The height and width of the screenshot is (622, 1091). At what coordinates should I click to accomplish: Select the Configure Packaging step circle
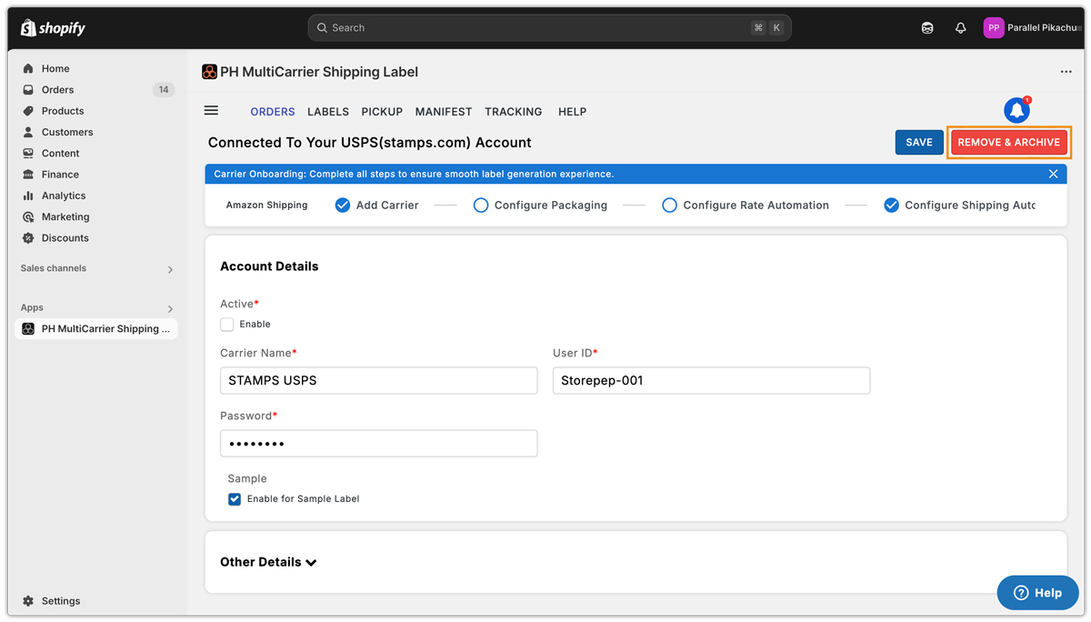(x=481, y=206)
